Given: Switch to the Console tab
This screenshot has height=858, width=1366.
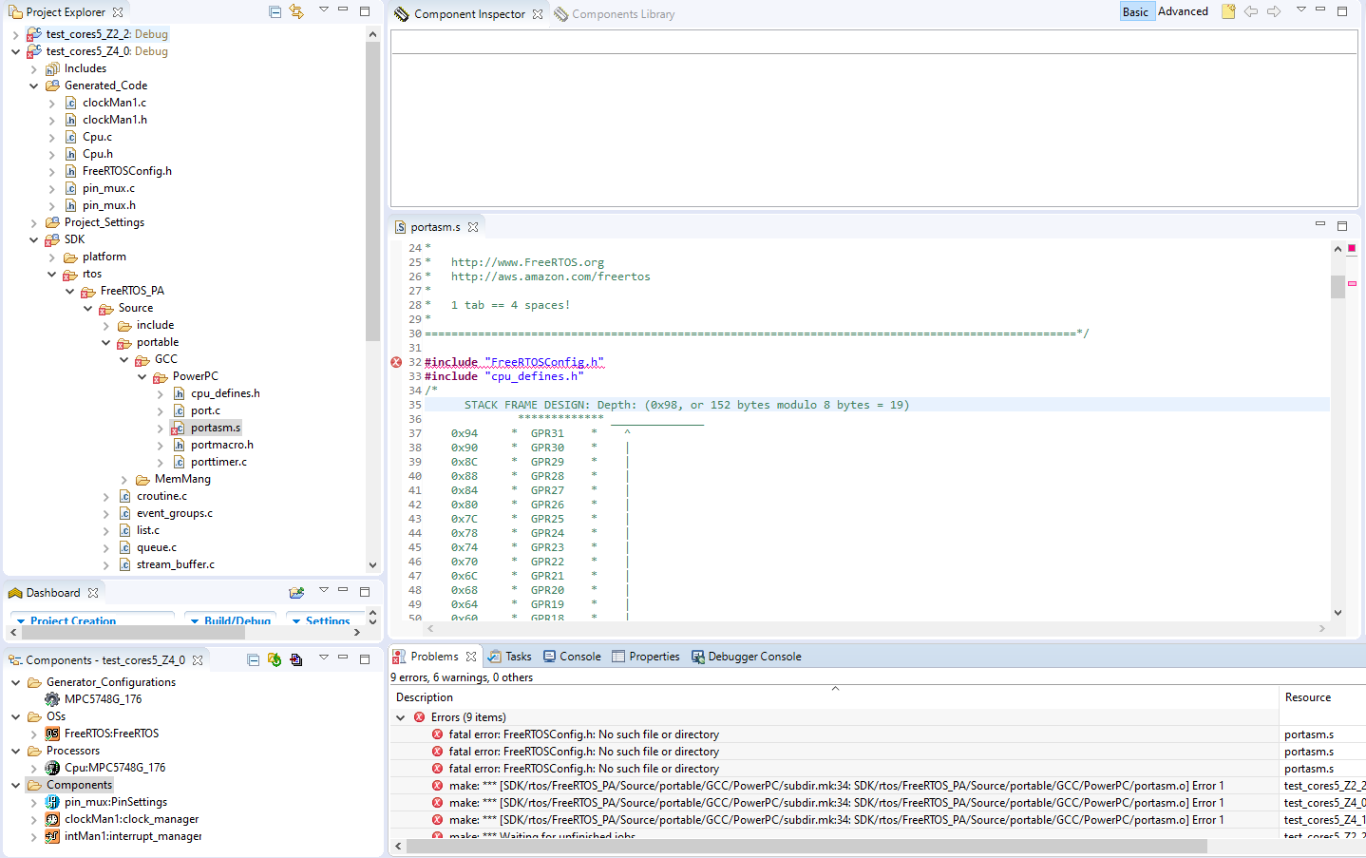Looking at the screenshot, I should [572, 657].
